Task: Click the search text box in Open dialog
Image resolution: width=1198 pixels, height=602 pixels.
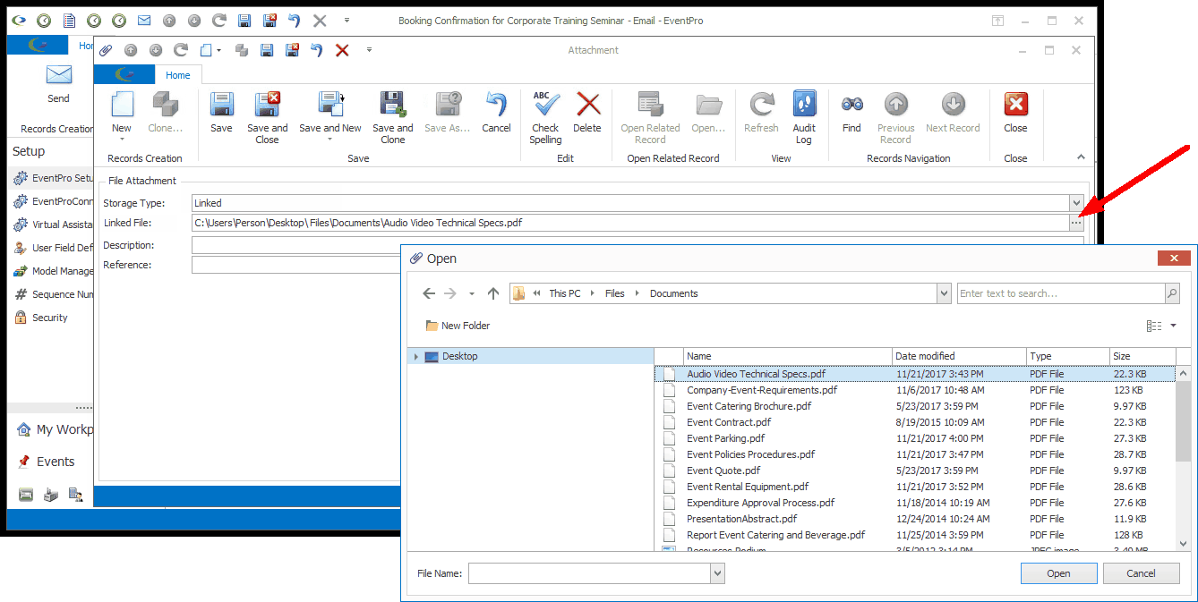Action: pyautogui.click(x=1061, y=293)
